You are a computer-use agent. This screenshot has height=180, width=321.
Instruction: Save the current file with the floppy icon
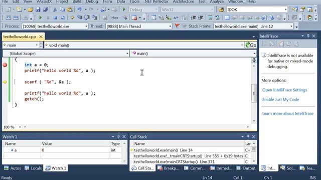38,9
